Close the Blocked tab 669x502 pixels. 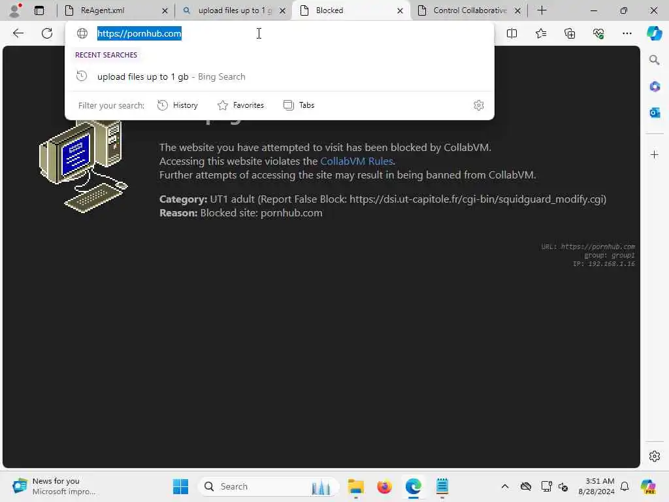(400, 10)
